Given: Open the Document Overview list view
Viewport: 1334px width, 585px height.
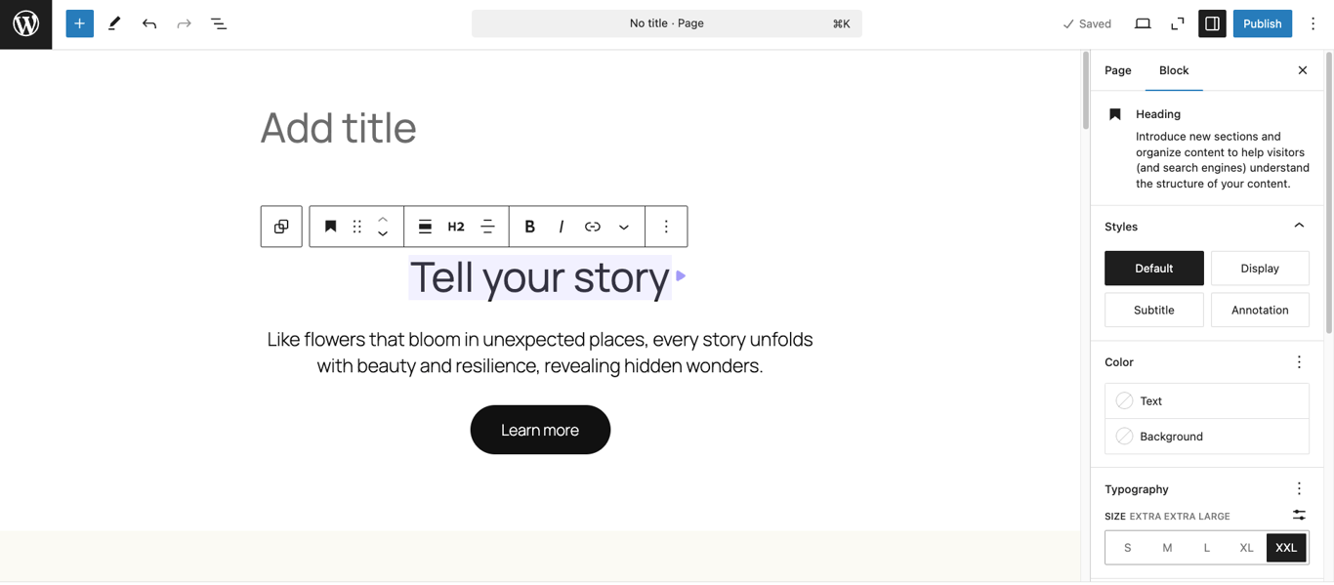Looking at the screenshot, I should [219, 23].
